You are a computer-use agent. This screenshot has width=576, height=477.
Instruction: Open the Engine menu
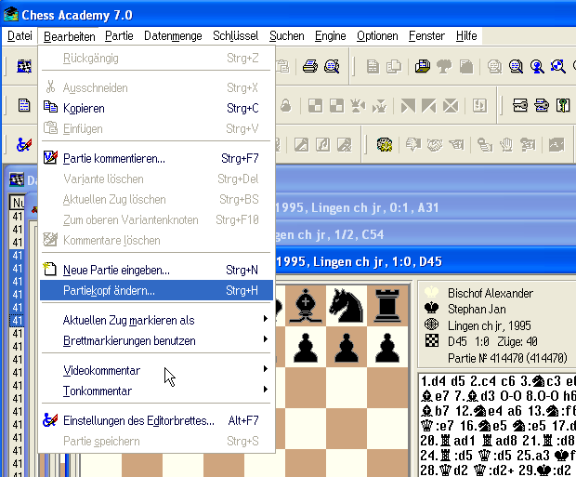[x=330, y=36]
